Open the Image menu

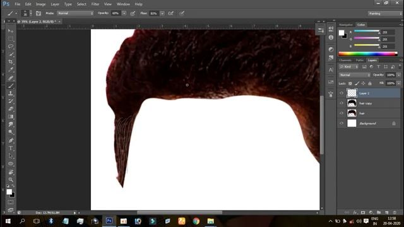click(40, 4)
